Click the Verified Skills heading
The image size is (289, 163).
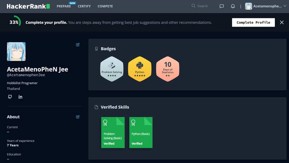(115, 107)
